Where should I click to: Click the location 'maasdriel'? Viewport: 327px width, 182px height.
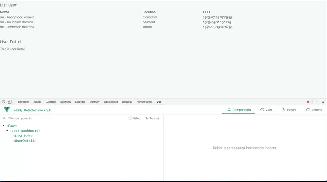150,17
